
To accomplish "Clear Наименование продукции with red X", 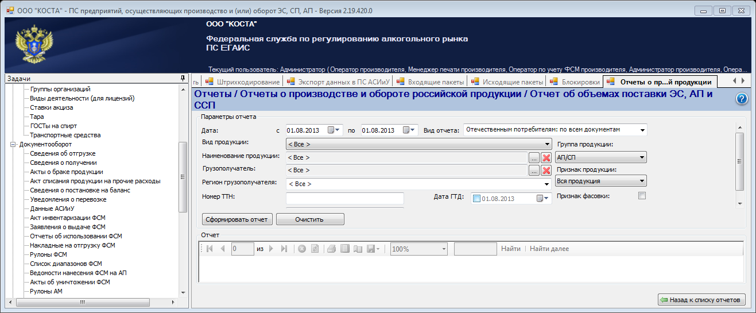I will coord(546,157).
